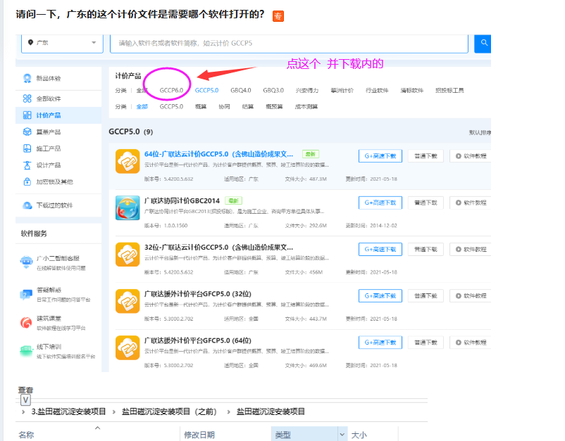Click G+高速下载 for 32位 GCCP5.0
The width and height of the screenshot is (565, 441).
380,249
